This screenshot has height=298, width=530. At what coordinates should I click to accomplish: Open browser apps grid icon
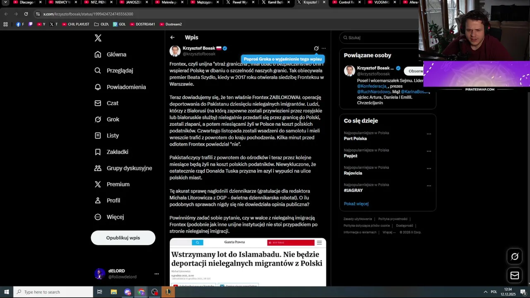pos(5,24)
